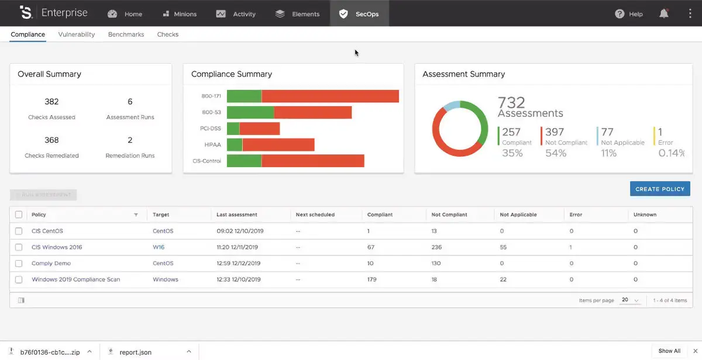702x360 pixels.
Task: Expand the items per page dropdown
Action: [629, 300]
